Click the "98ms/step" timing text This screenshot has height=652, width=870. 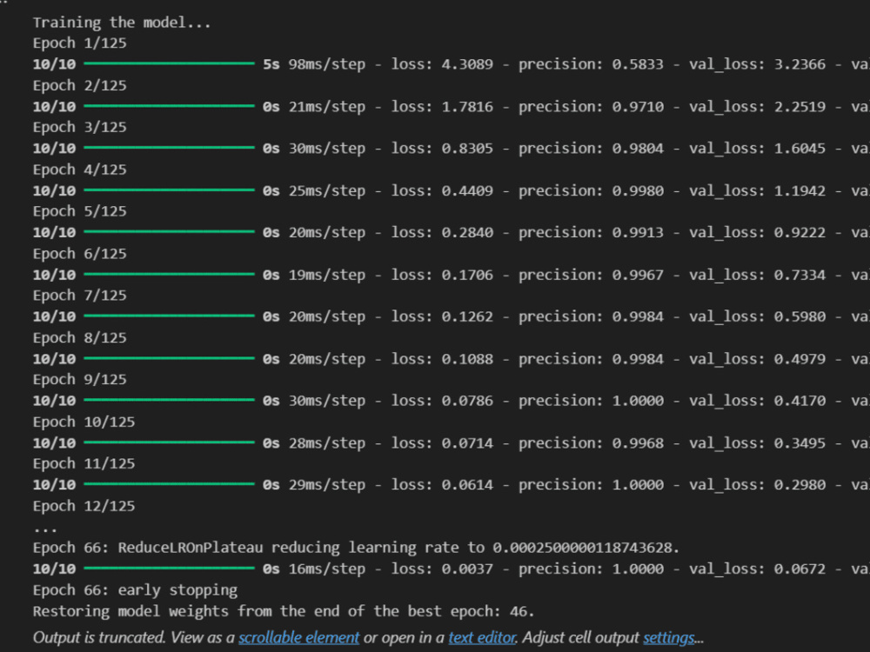coord(327,64)
